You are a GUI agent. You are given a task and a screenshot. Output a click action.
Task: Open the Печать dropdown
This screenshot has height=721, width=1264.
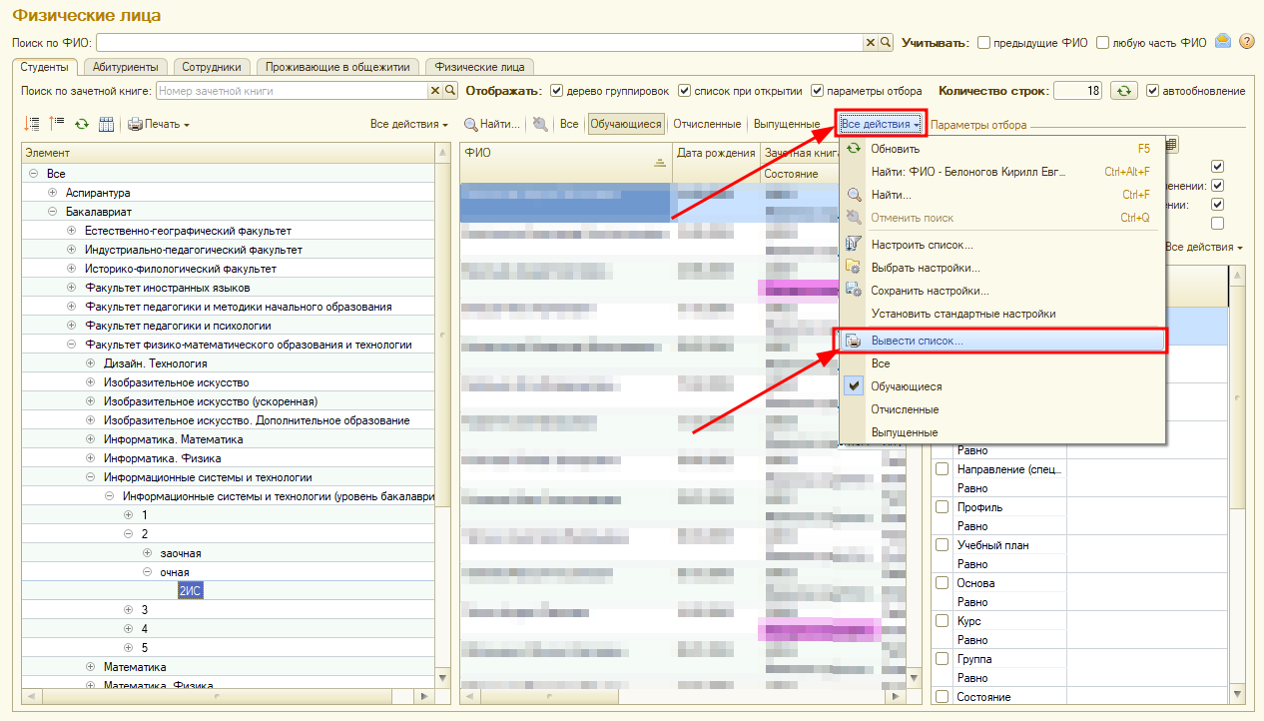[x=159, y=124]
